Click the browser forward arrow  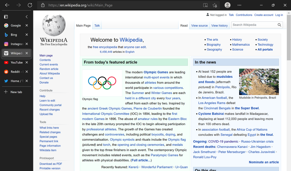pos(19,5)
